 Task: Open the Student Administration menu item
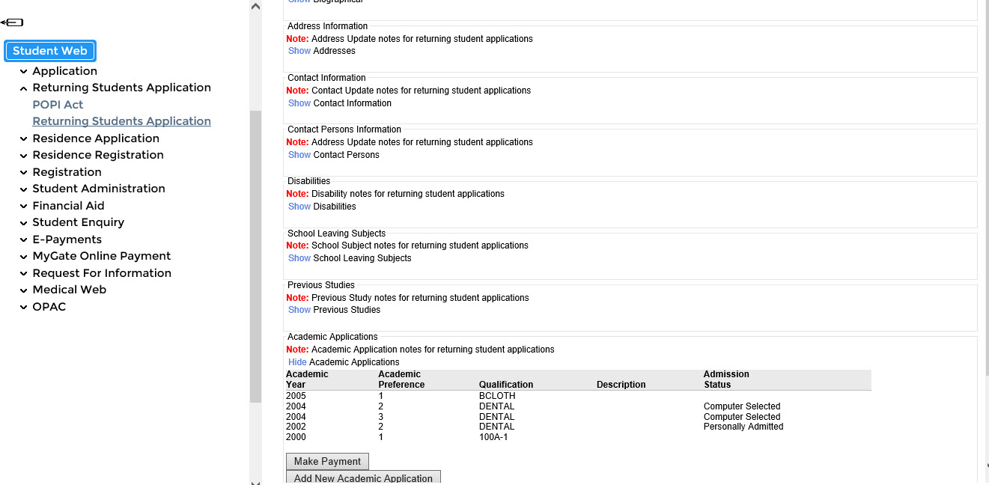point(98,189)
